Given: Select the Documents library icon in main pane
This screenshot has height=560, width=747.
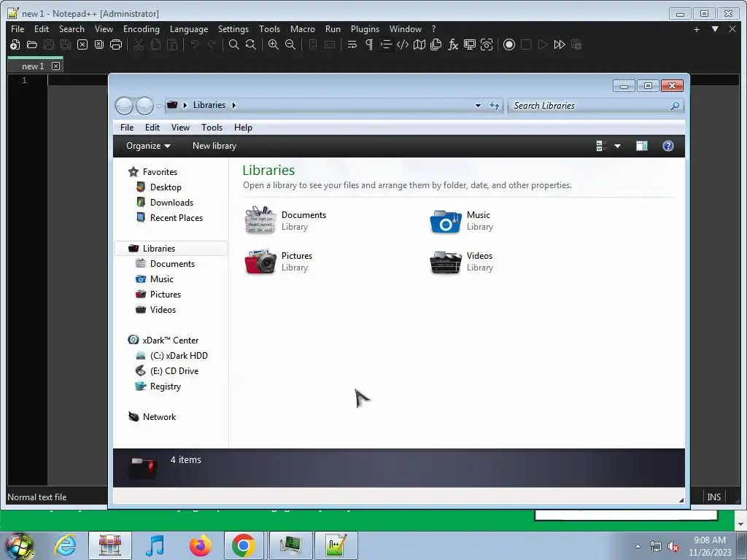Looking at the screenshot, I should [260, 220].
